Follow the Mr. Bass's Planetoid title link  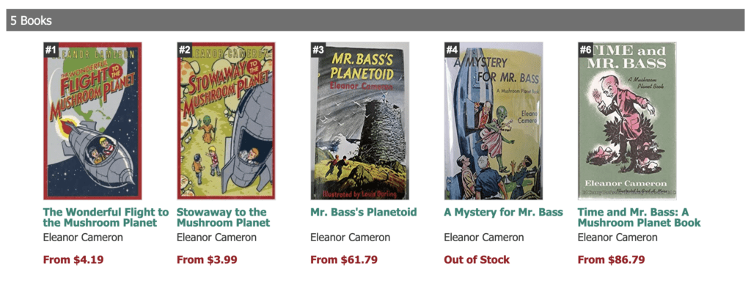364,212
